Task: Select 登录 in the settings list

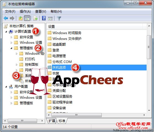Action: tap(56, 50)
